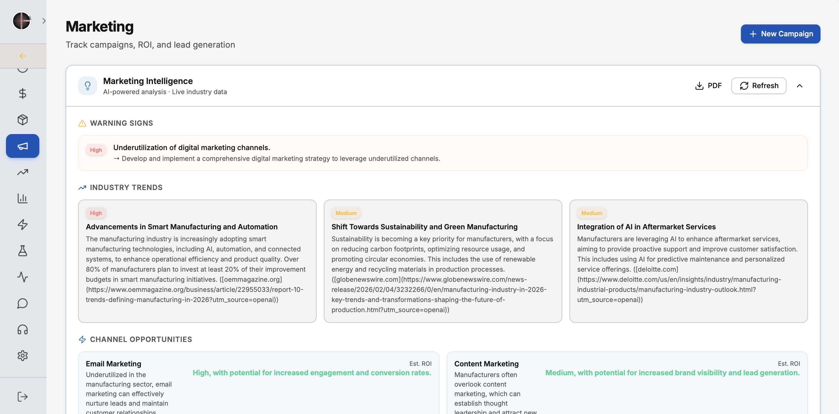Click Medium badge on Sustainability card
This screenshot has width=839, height=414.
tap(346, 213)
